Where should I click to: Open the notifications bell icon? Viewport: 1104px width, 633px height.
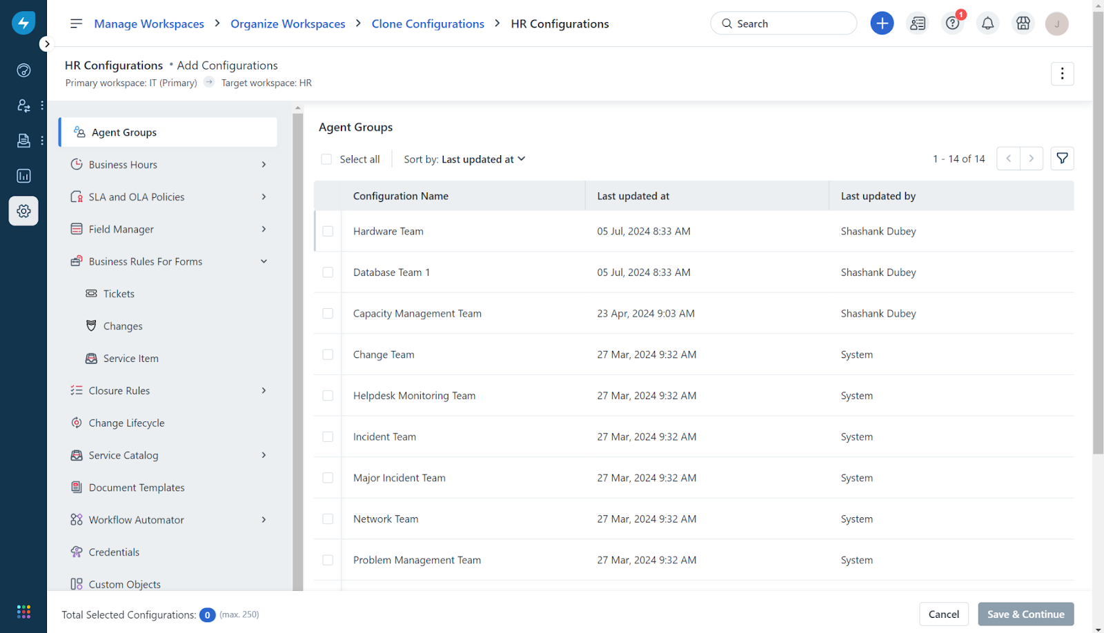(x=988, y=23)
